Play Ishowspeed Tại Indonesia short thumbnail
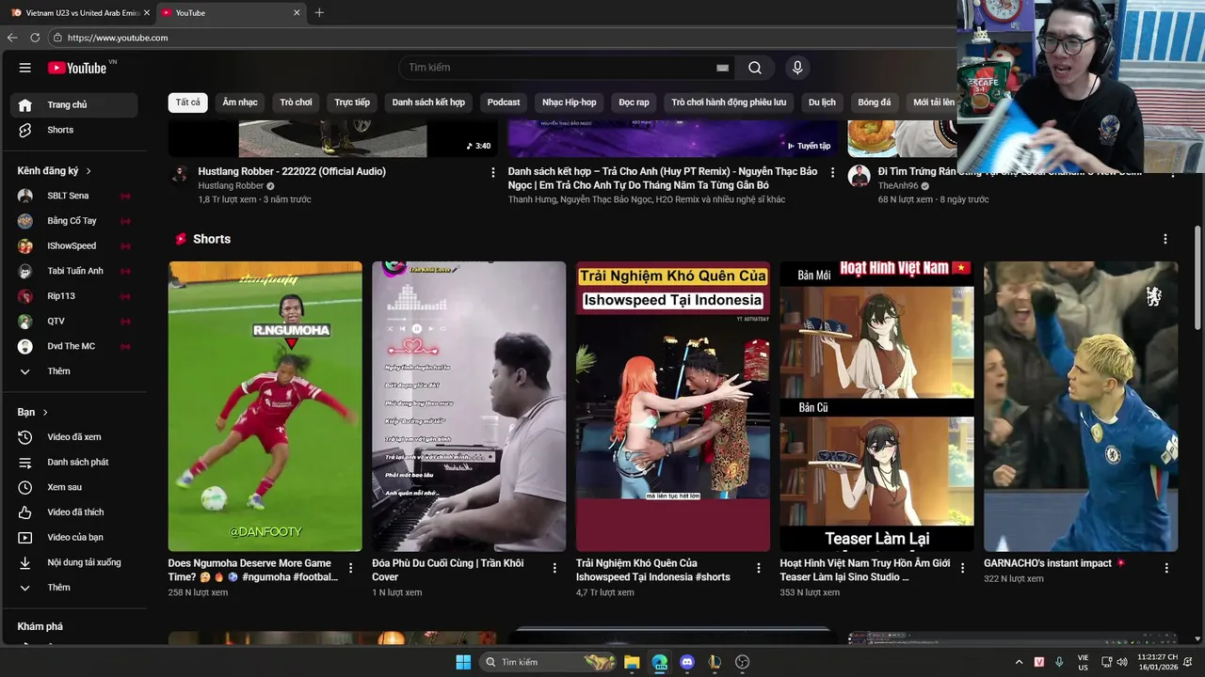Image resolution: width=1205 pixels, height=677 pixels. coord(673,406)
